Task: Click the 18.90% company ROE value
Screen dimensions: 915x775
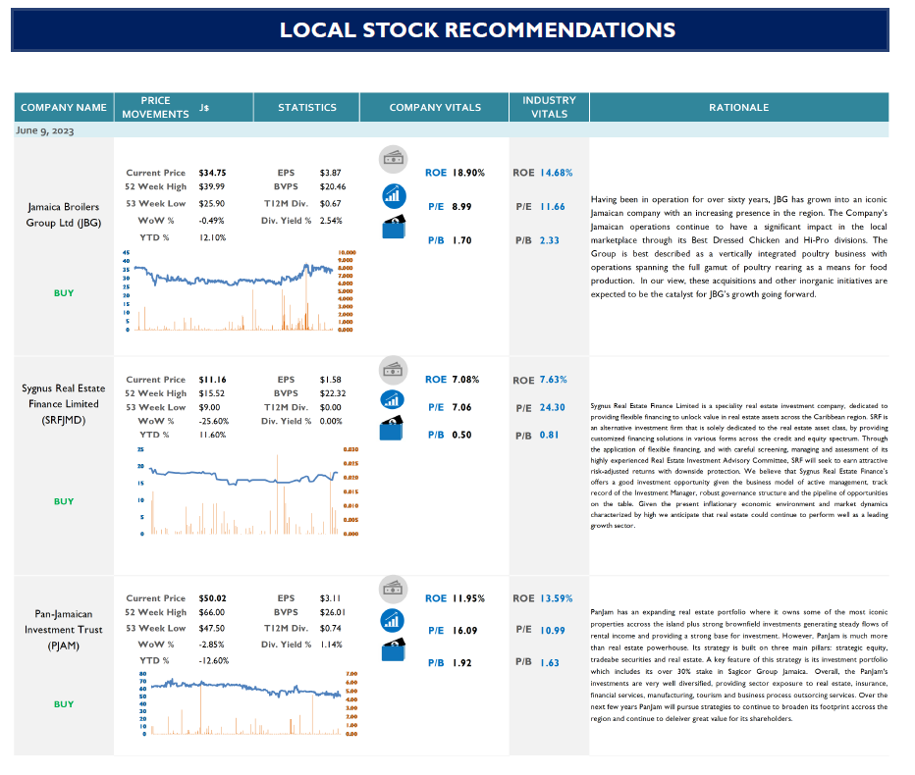Action: click(x=468, y=173)
